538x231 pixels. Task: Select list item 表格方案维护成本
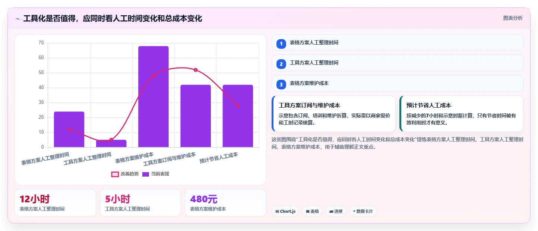coord(398,83)
